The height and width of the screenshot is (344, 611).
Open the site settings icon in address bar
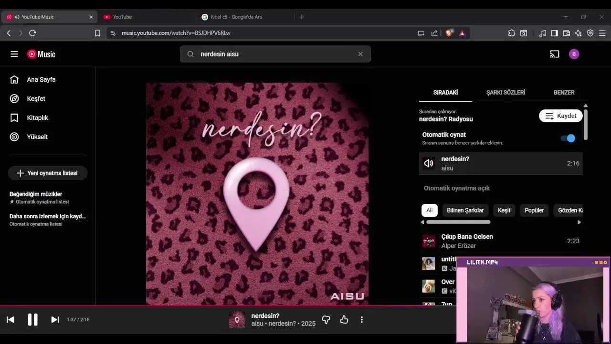[113, 33]
